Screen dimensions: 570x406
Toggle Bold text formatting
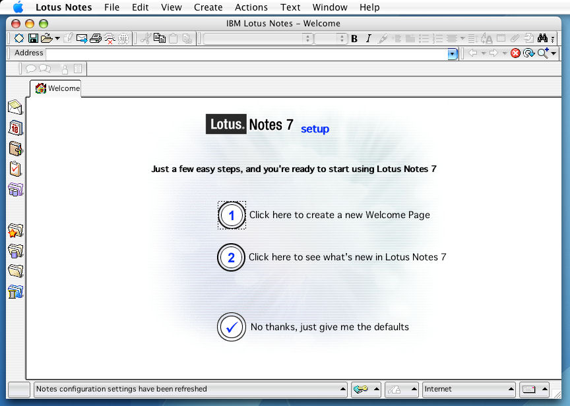pos(354,38)
